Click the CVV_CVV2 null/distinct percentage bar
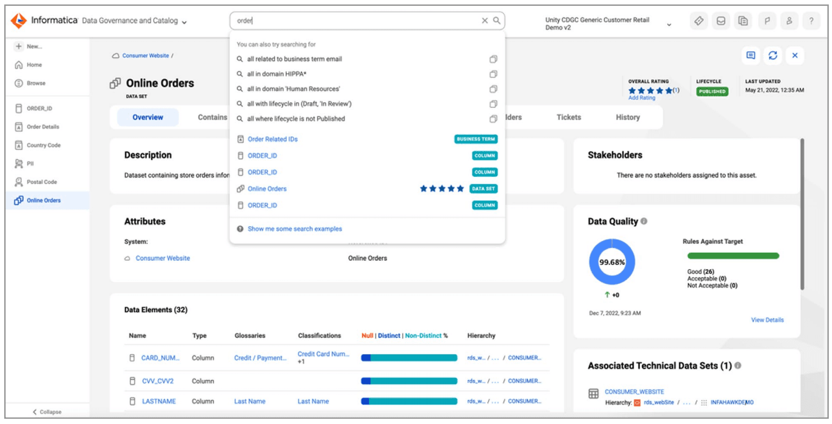This screenshot has width=832, height=424. coord(409,381)
